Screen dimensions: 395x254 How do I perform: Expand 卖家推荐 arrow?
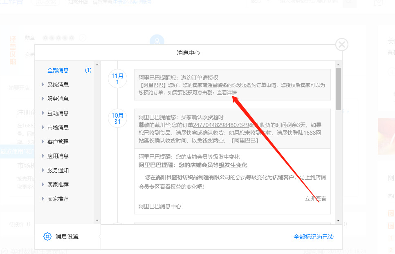tap(43, 199)
